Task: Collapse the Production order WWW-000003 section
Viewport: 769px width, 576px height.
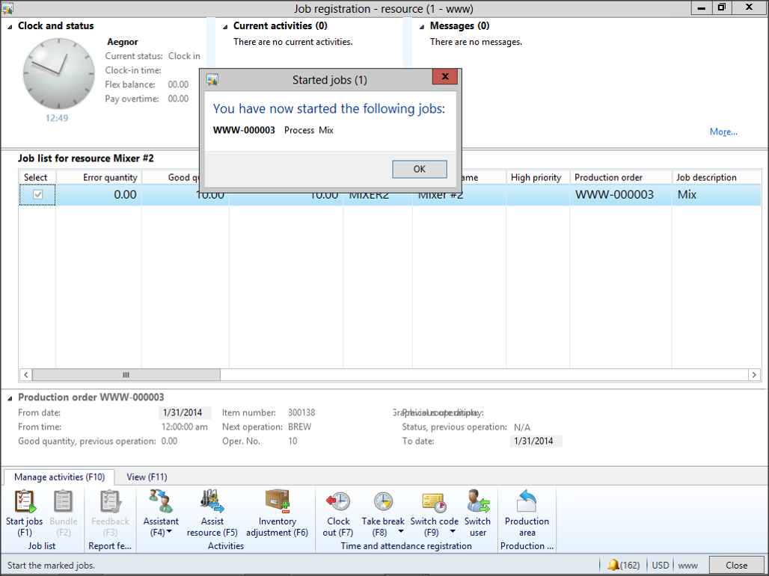Action: pos(10,397)
